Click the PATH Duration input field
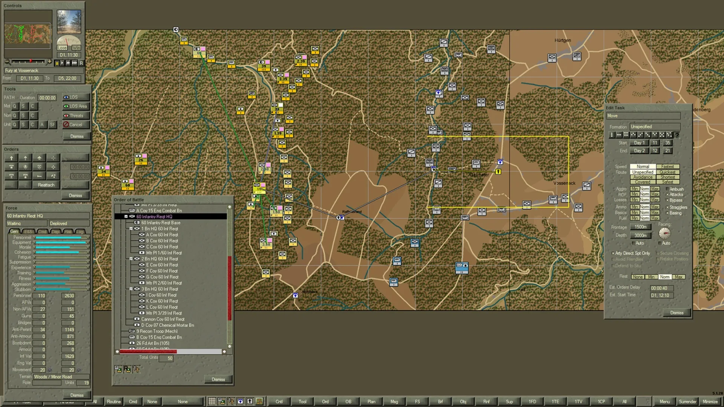Image resolution: width=724 pixels, height=407 pixels. (47, 97)
